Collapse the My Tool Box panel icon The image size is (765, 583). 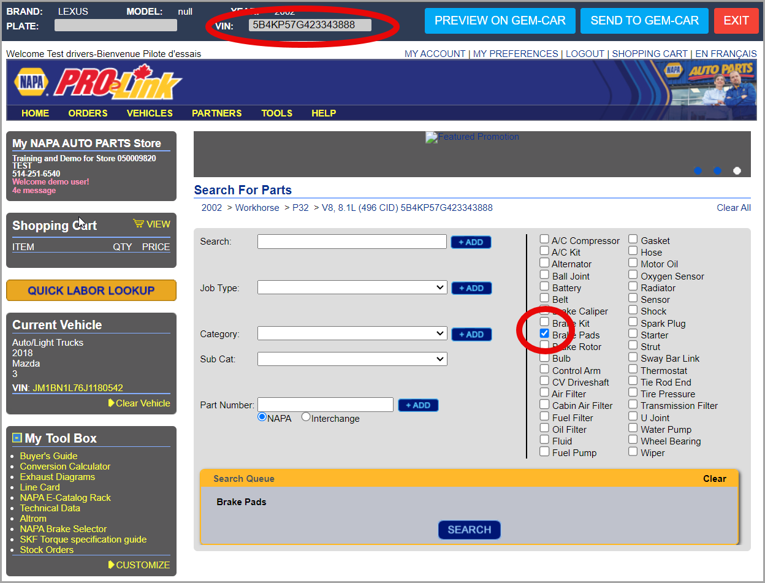17,438
